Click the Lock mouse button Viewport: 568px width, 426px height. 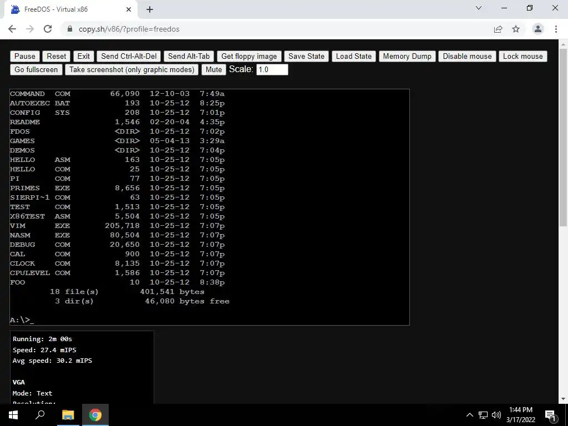pyautogui.click(x=523, y=56)
